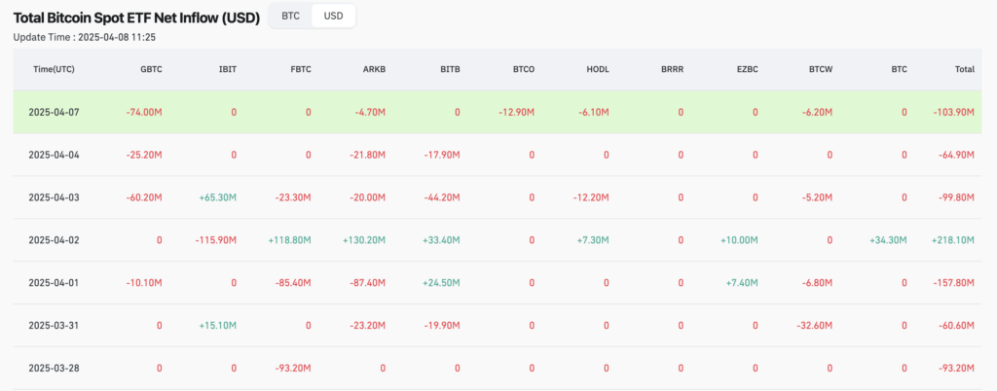Click the +65.30M IBIT value
Image resolution: width=997 pixels, height=391 pixels.
coord(218,197)
